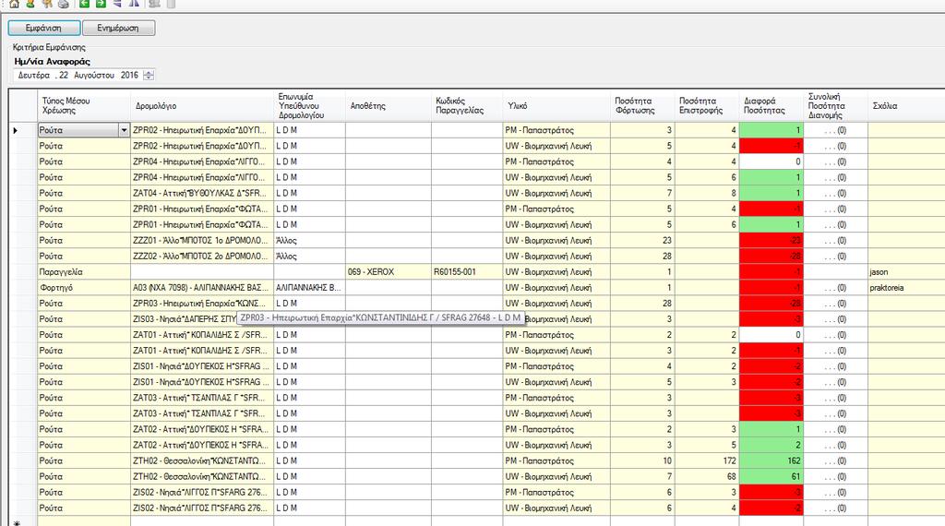Open the Ρούτα dropdown in first row
The height and width of the screenshot is (526, 945).
coord(124,130)
